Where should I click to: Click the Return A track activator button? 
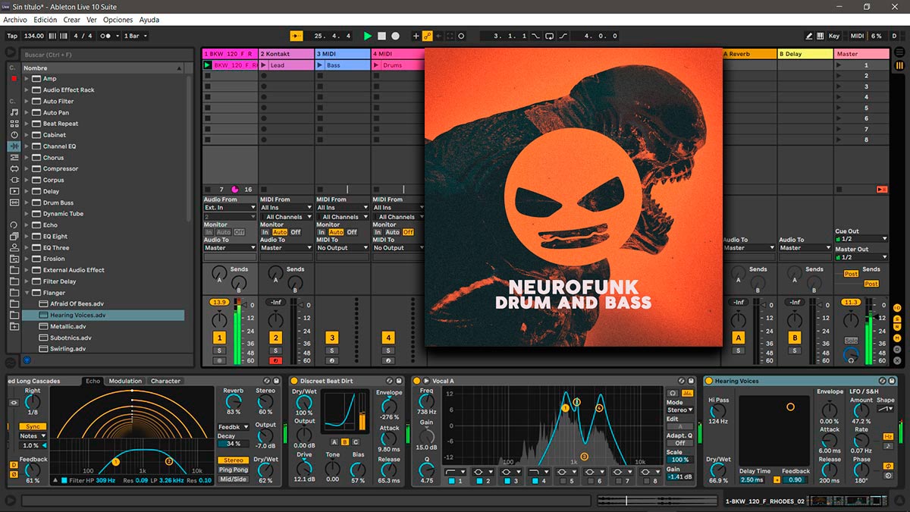[x=739, y=338]
